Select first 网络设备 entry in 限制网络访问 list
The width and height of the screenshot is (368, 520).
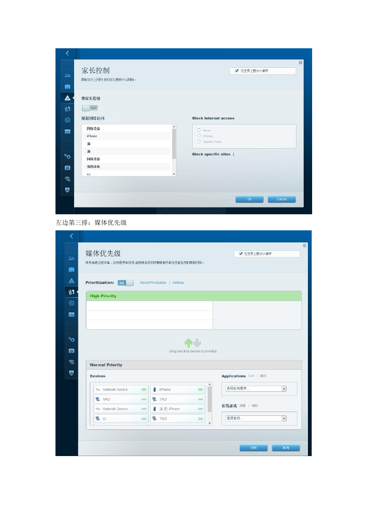click(127, 128)
